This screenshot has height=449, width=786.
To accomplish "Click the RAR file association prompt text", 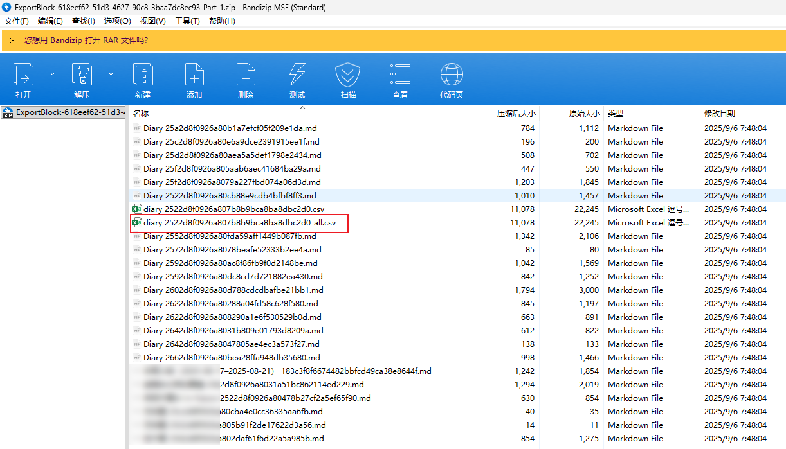I will (x=86, y=40).
